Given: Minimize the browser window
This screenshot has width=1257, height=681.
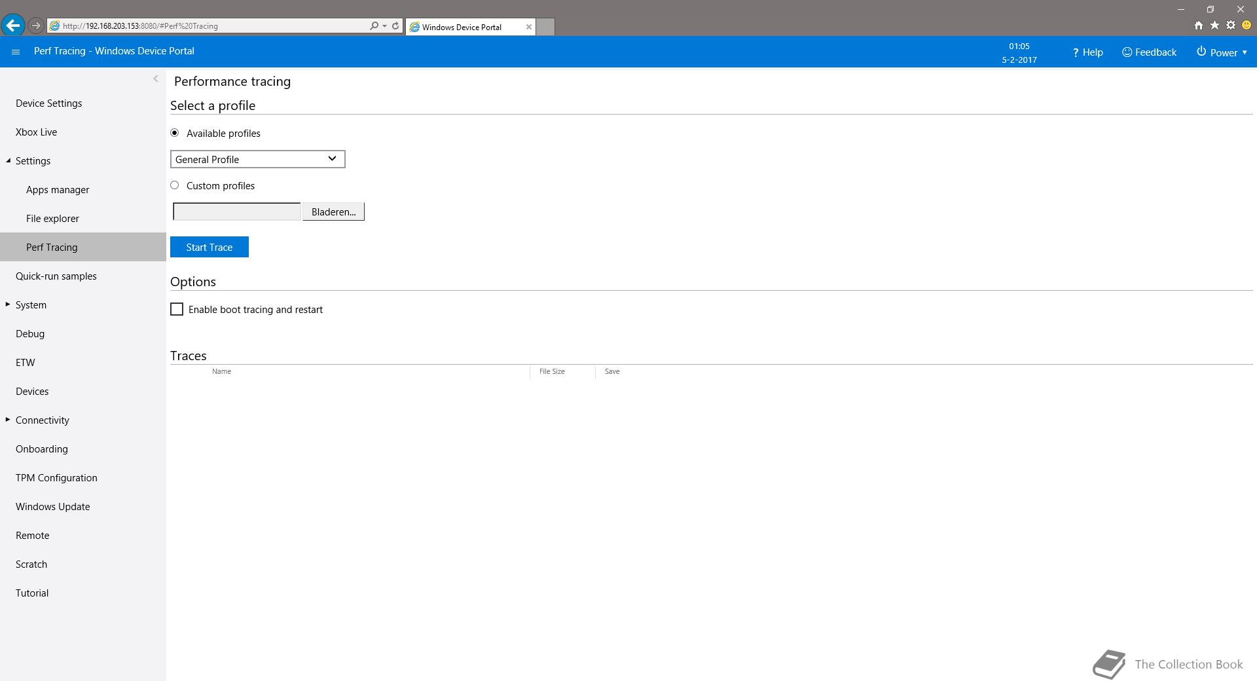Looking at the screenshot, I should coord(1181,9).
